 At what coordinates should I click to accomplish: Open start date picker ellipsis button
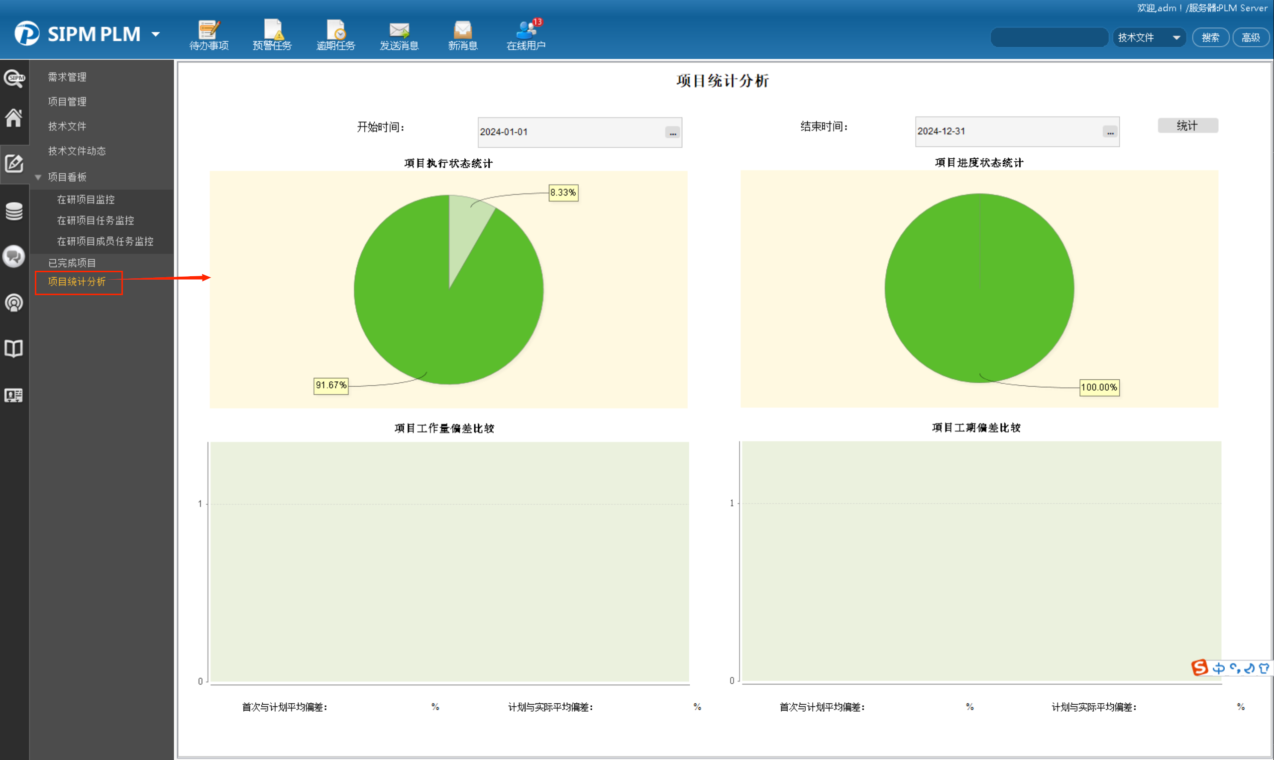[x=672, y=133]
